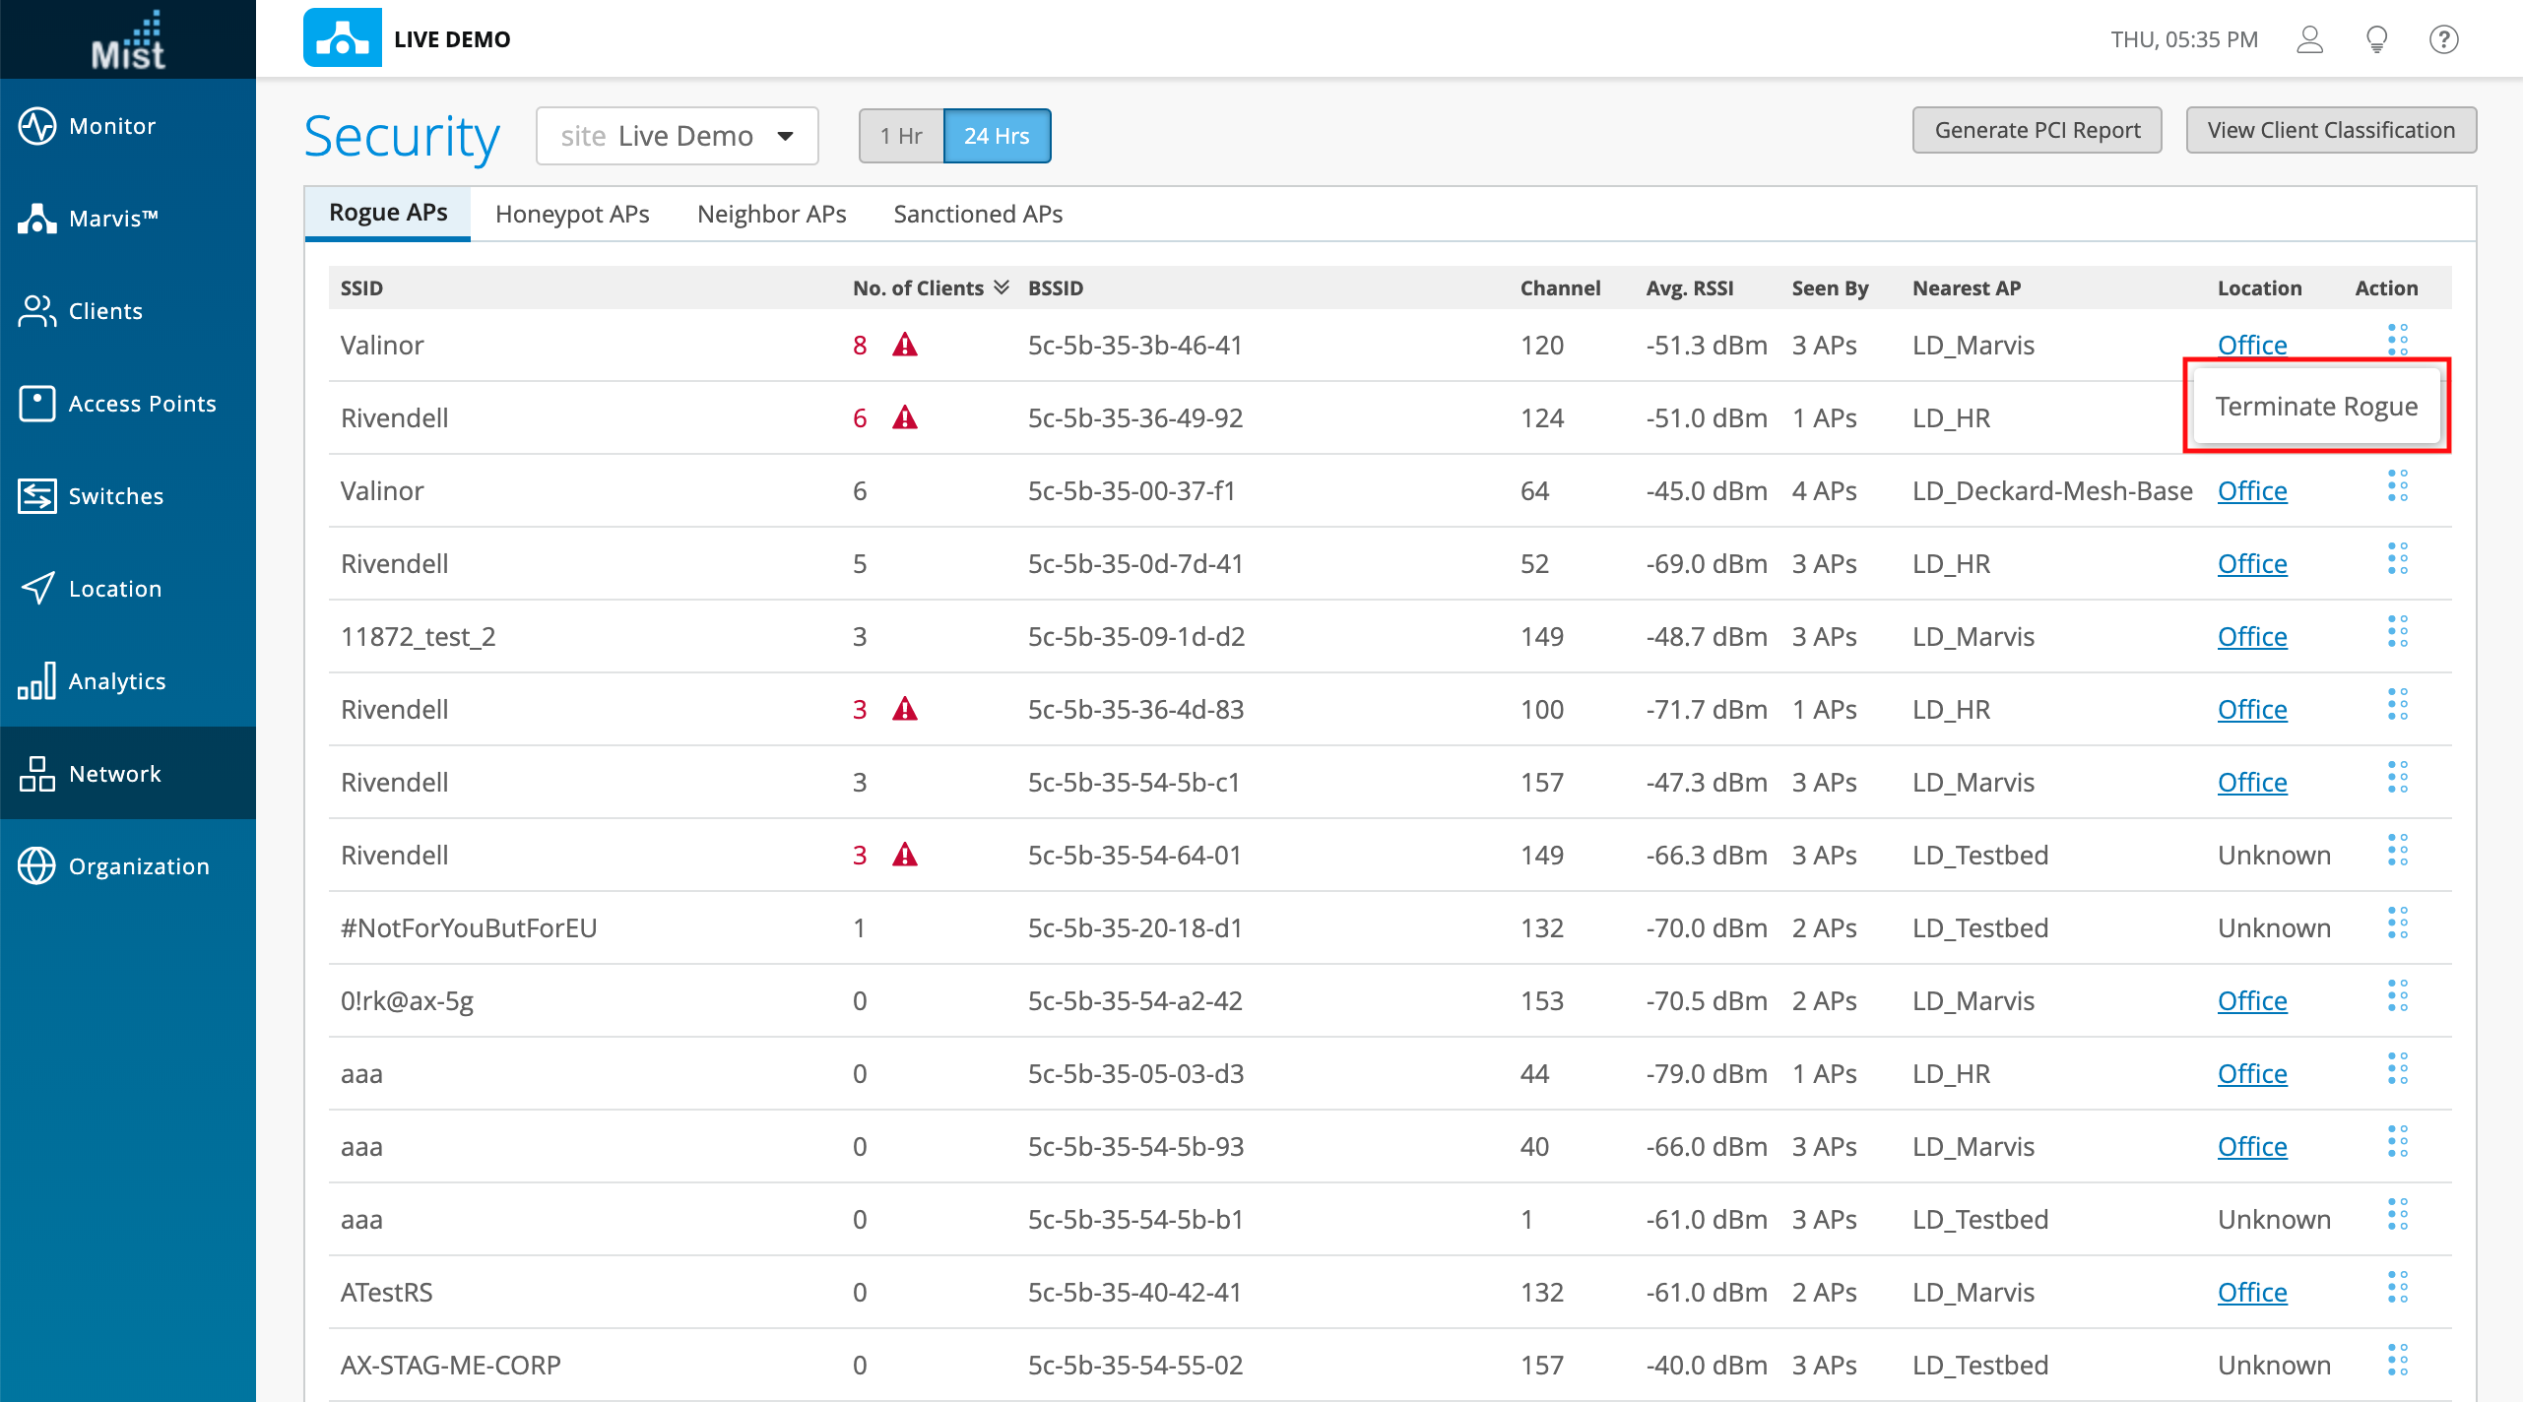2523x1402 pixels.
Task: Open action menu for 11872_test_2 row
Action: pyautogui.click(x=2397, y=632)
